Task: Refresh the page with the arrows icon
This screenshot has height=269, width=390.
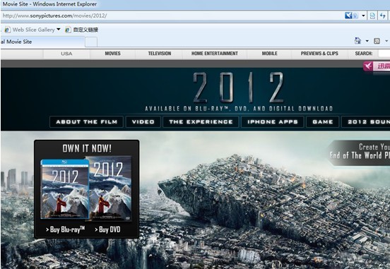Action: coord(382,16)
